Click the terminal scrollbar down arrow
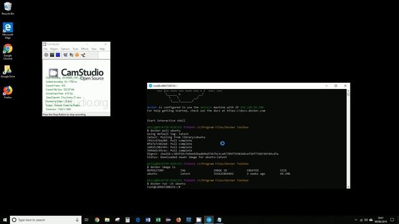This screenshot has width=399, height=224. [348, 187]
